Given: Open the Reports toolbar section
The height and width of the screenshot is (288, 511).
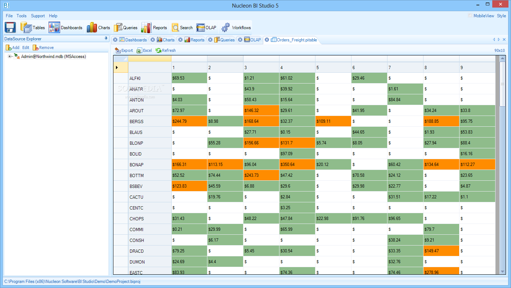Looking at the screenshot, I should pos(154,27).
